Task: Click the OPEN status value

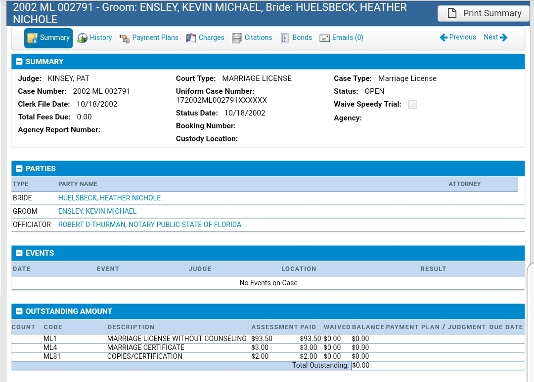Action: coord(374,91)
